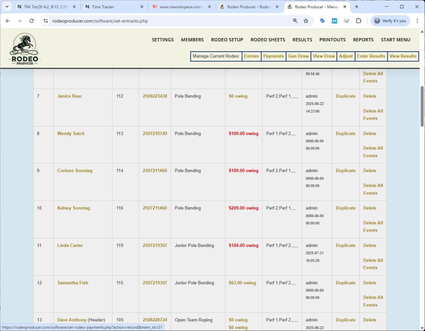Bookmark this page with the star icon
Viewport: 425px width, 331px height.
click(306, 21)
